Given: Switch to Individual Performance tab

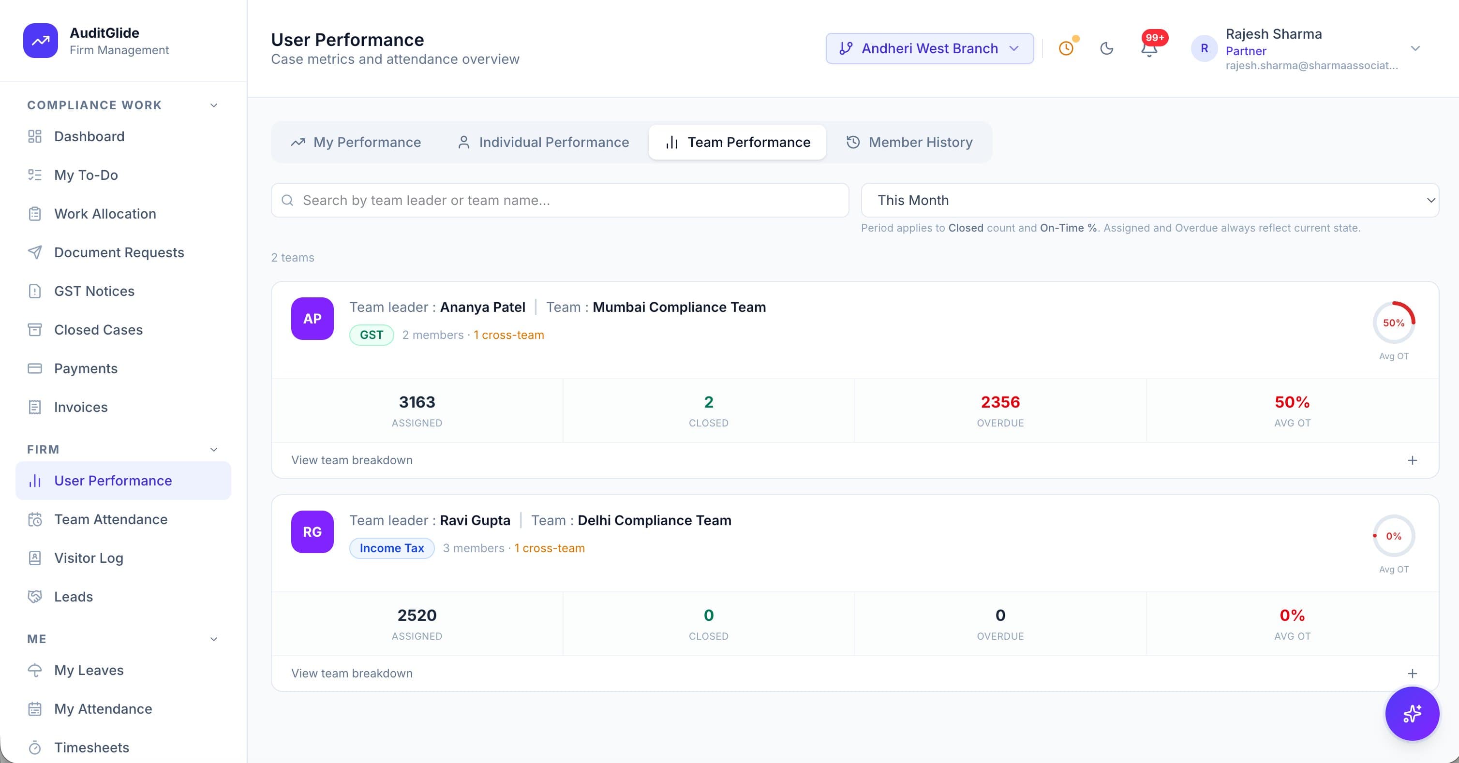Looking at the screenshot, I should click(x=543, y=142).
